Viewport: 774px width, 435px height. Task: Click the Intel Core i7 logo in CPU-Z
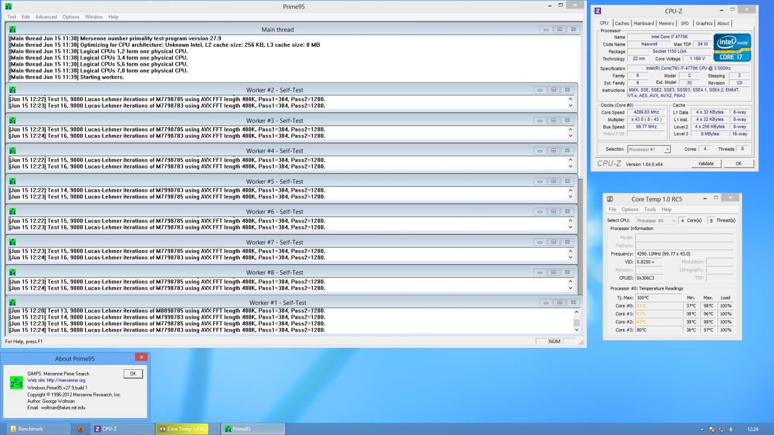point(732,47)
